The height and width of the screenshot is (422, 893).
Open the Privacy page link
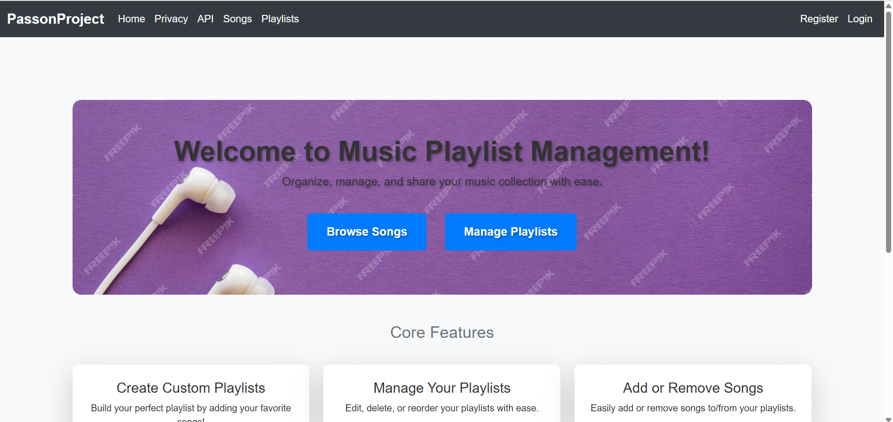click(x=171, y=19)
